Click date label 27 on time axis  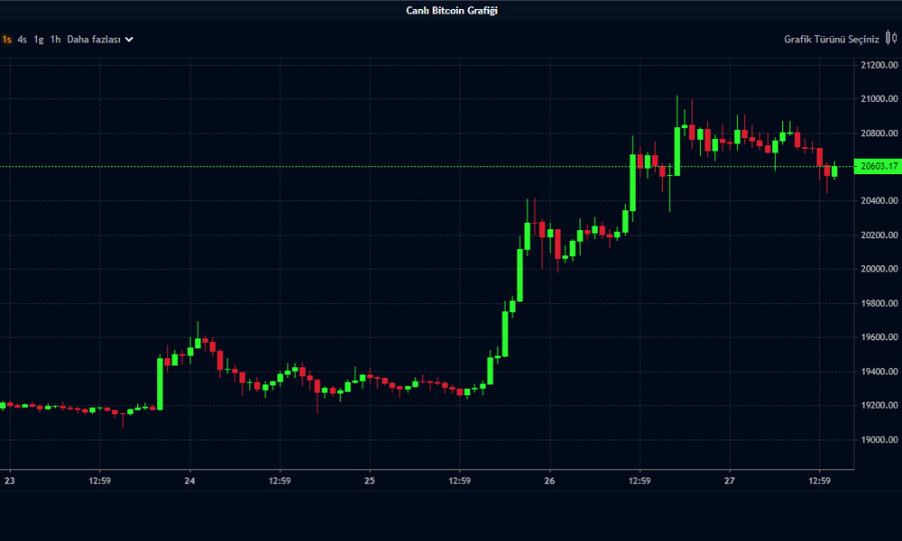730,481
